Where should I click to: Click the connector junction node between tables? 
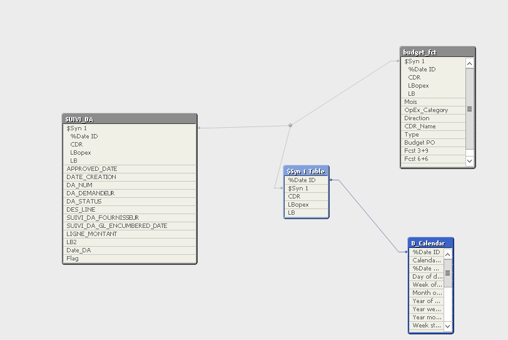click(x=290, y=125)
